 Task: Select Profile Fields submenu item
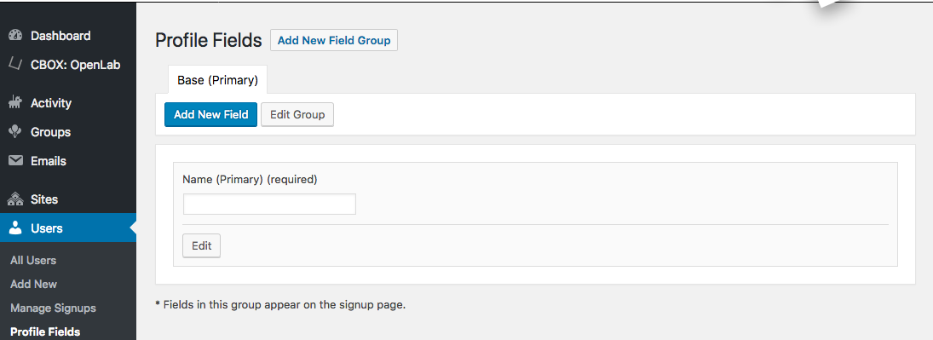(x=45, y=331)
